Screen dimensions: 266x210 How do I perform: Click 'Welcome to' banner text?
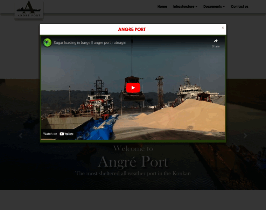pos(133,149)
